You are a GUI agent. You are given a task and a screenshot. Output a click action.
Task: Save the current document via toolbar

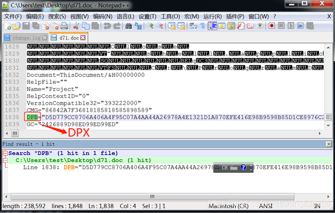[x=26, y=26]
